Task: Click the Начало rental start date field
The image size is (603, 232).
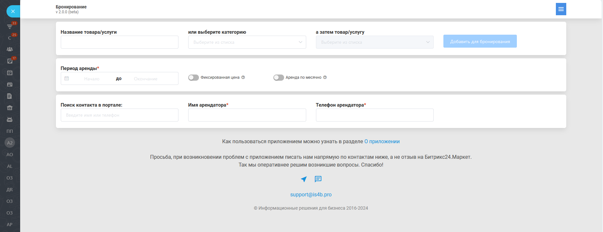Action: pyautogui.click(x=92, y=79)
